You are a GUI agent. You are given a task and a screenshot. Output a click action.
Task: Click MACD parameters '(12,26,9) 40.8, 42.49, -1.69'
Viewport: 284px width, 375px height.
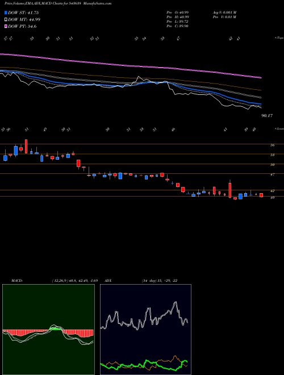point(74,281)
